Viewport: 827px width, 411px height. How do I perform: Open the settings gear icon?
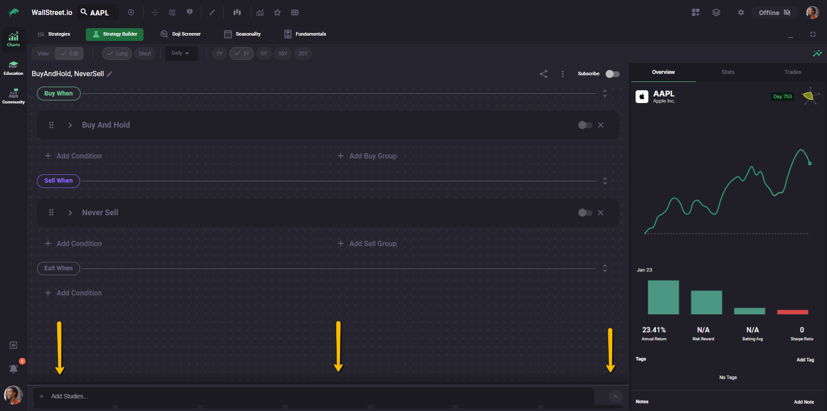tap(741, 12)
